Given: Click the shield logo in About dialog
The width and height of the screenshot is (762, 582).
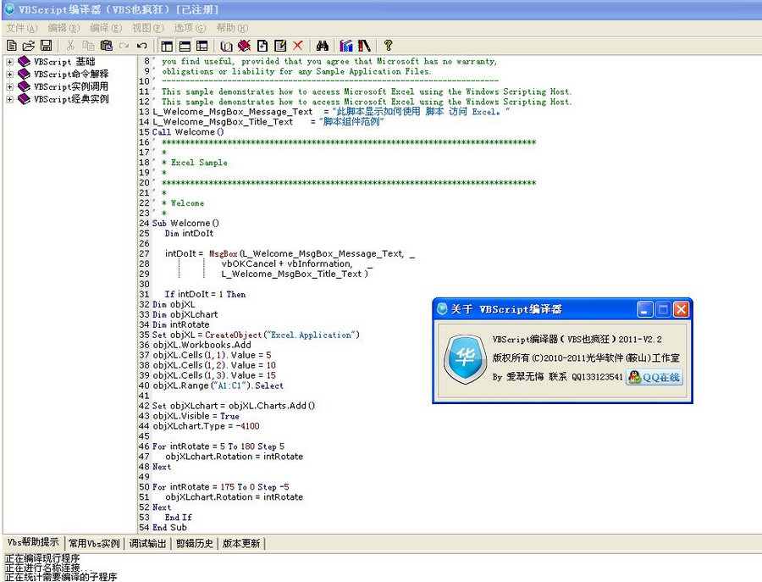Looking at the screenshot, I should tap(465, 359).
